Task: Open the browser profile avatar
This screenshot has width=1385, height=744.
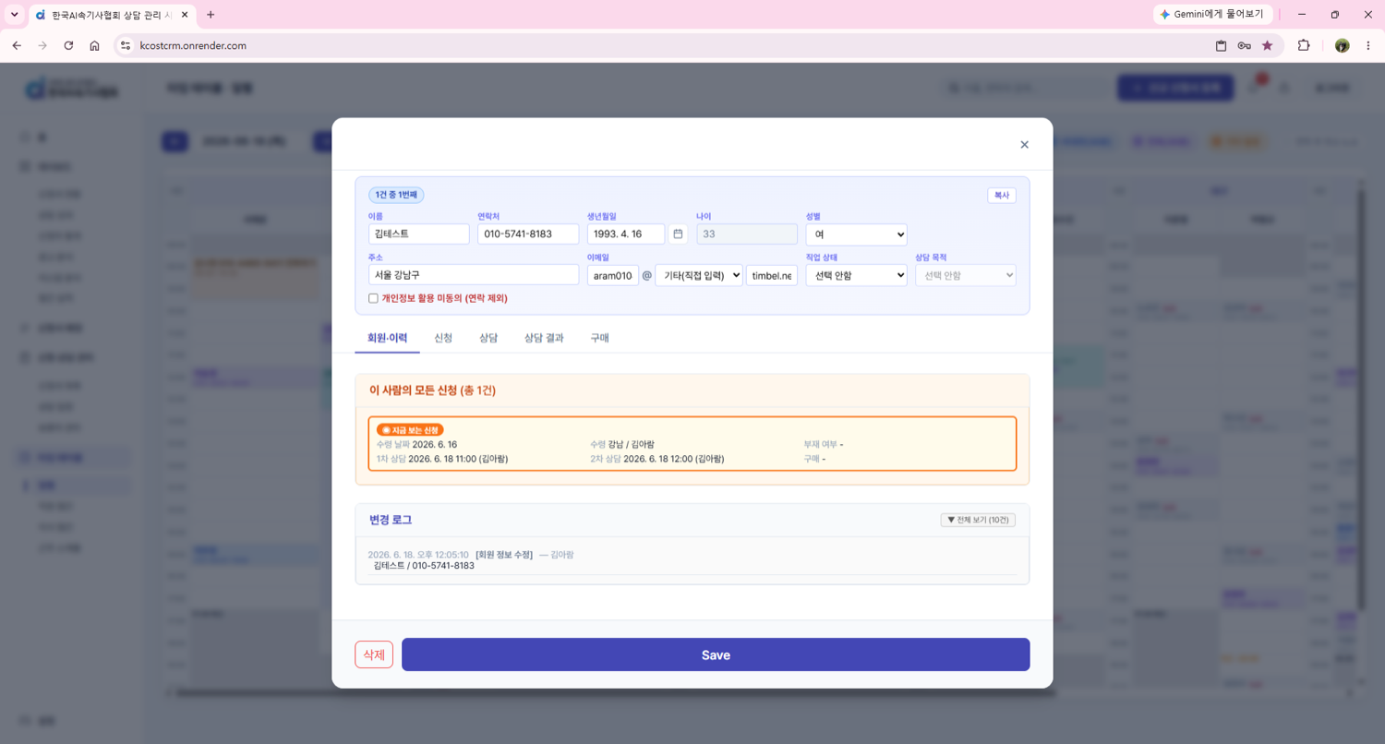Action: point(1342,45)
